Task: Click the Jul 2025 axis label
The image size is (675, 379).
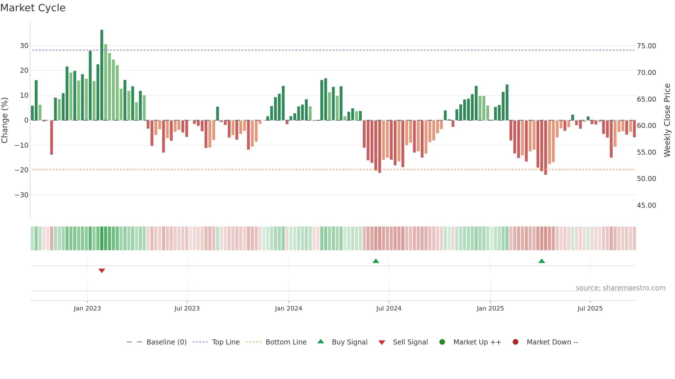Action: coord(590,308)
